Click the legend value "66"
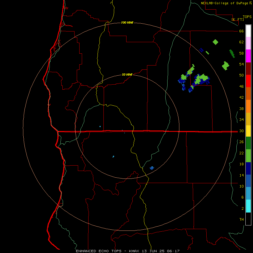 pyautogui.click(x=241, y=31)
